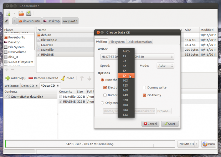Select Only create image radio button

coord(102,103)
